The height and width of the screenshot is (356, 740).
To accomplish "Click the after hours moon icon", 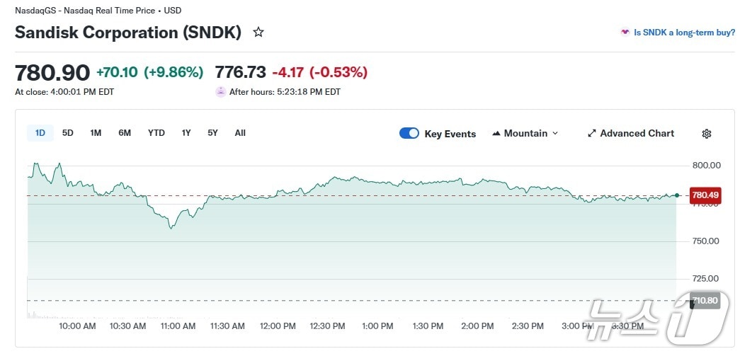I will [220, 91].
